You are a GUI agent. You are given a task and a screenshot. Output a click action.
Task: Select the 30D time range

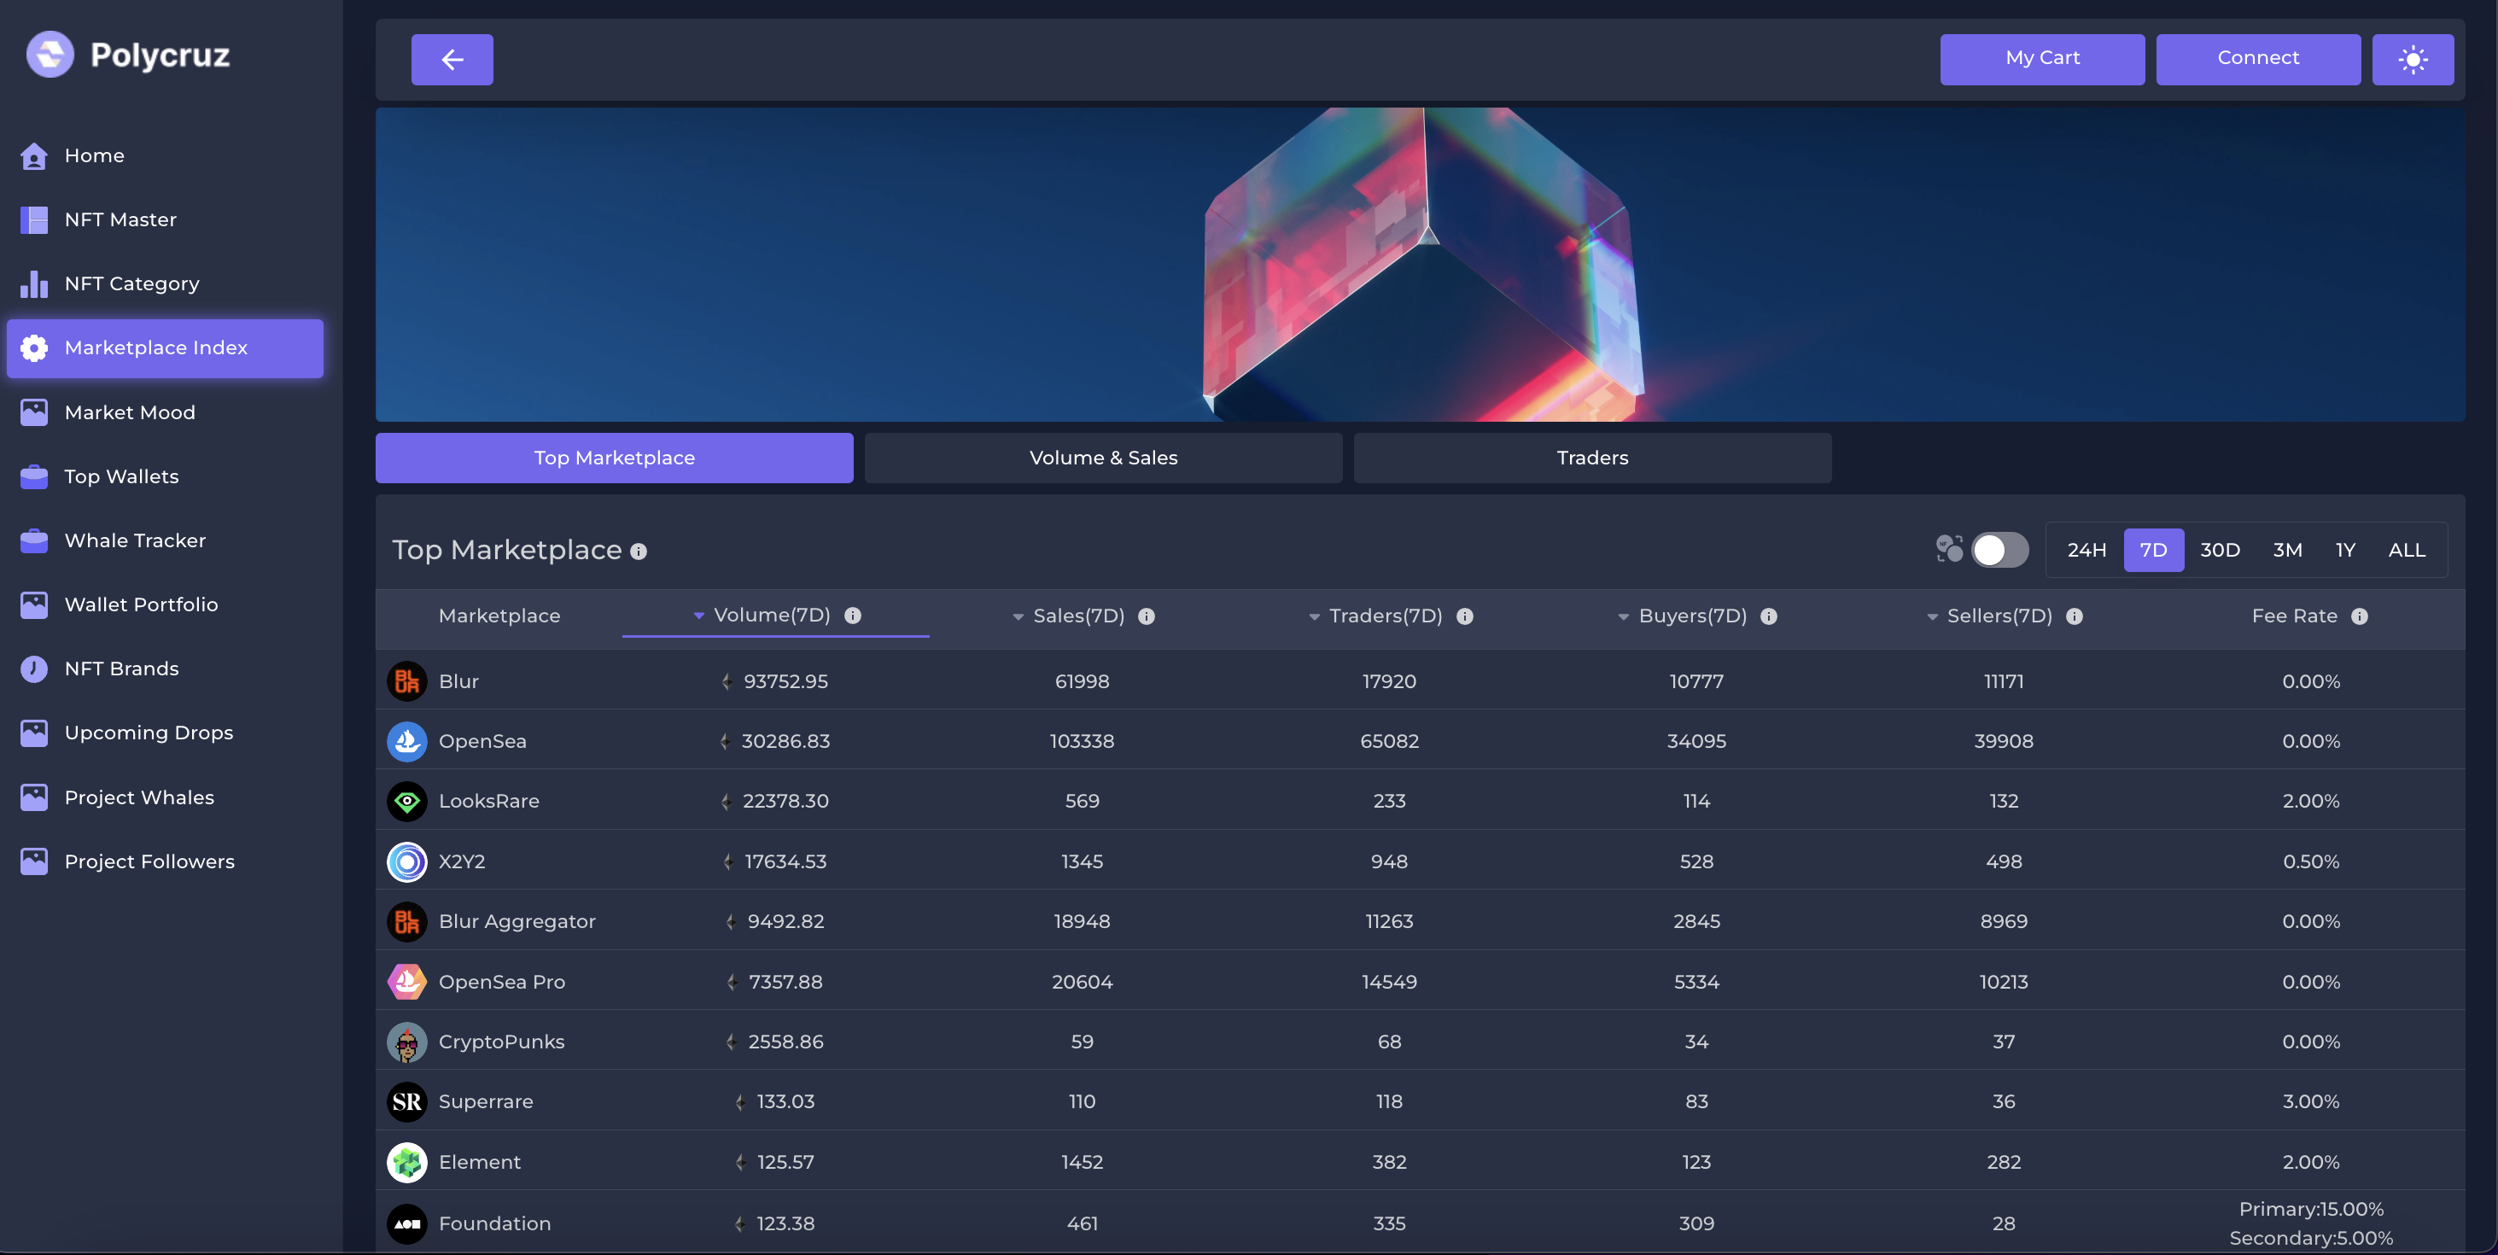[2220, 550]
